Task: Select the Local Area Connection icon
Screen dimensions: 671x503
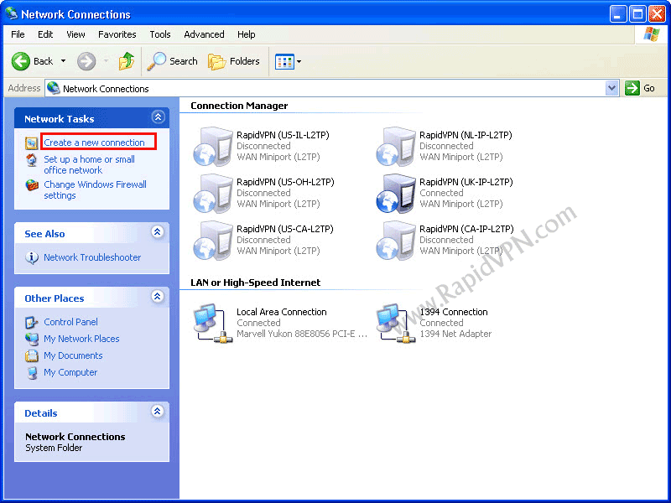Action: pyautogui.click(x=213, y=323)
